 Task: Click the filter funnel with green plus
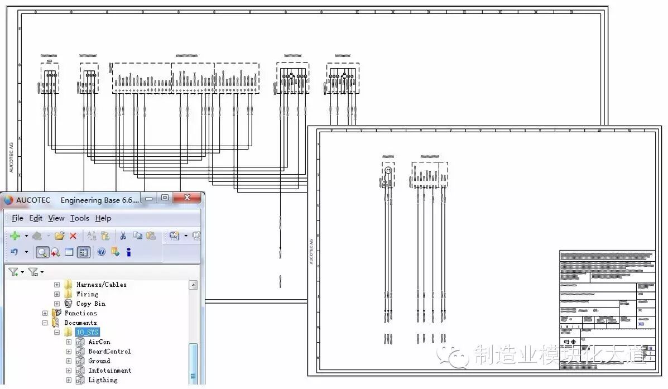pyautogui.click(x=13, y=272)
